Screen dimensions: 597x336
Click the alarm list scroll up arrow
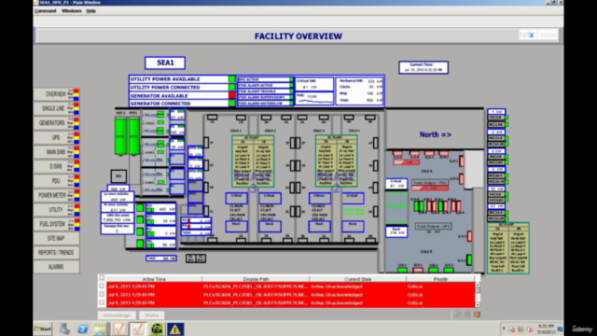coord(478,285)
